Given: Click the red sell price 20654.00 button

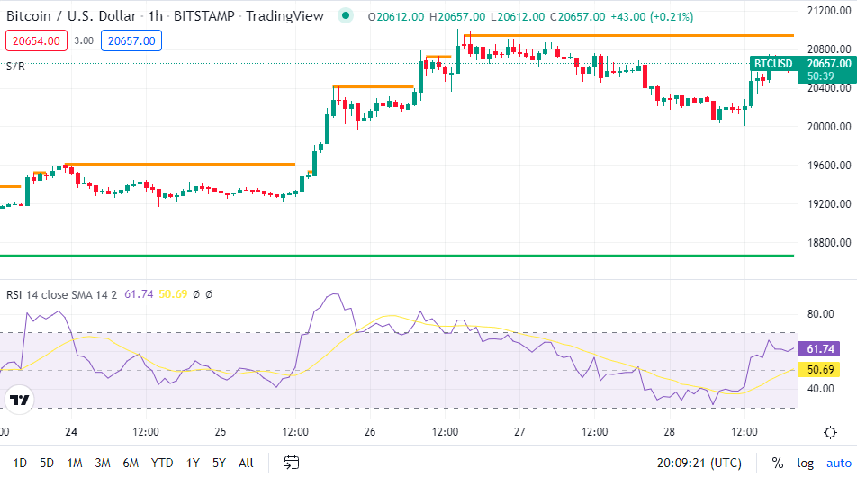Looking at the screenshot, I should pyautogui.click(x=36, y=41).
